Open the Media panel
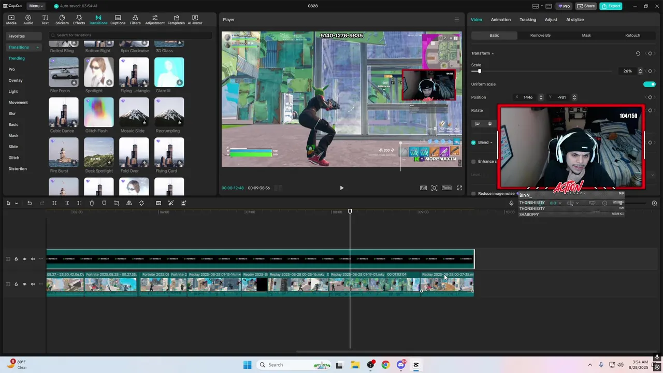Screen dimensions: 663x373 click(x=11, y=20)
